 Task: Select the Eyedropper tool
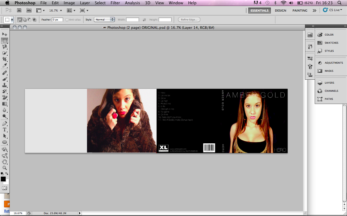pyautogui.click(x=5, y=66)
